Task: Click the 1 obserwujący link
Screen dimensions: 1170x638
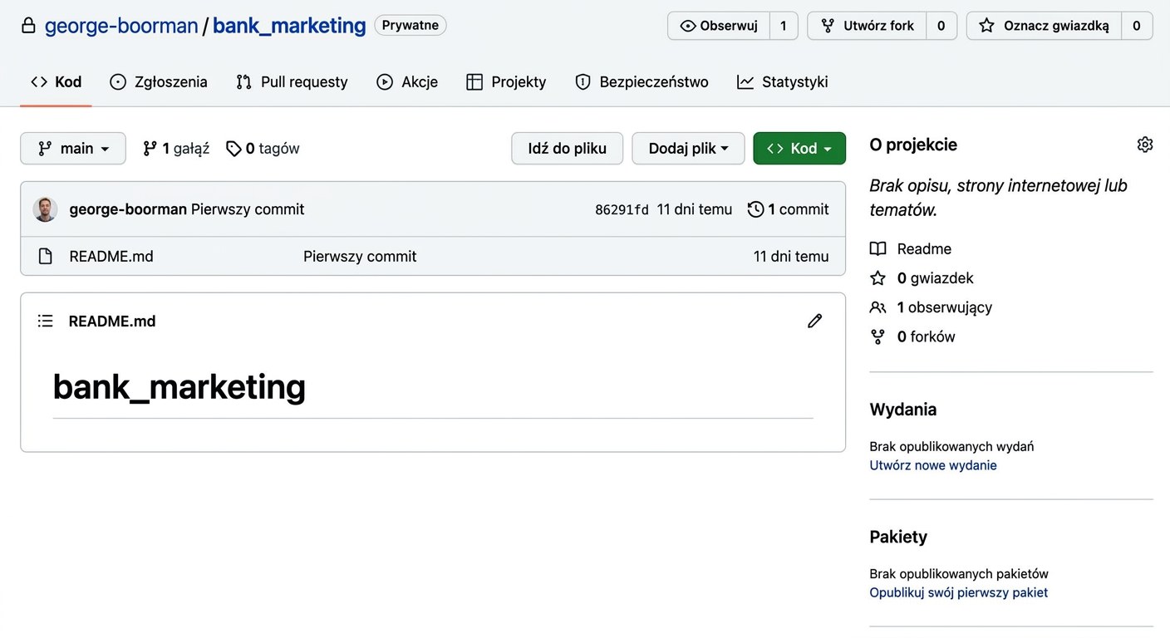Action: coord(931,307)
